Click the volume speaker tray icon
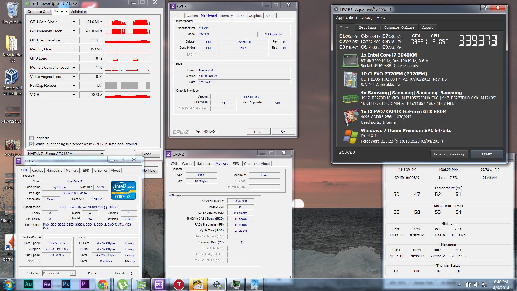The height and width of the screenshot is (291, 517). pyautogui.click(x=476, y=285)
